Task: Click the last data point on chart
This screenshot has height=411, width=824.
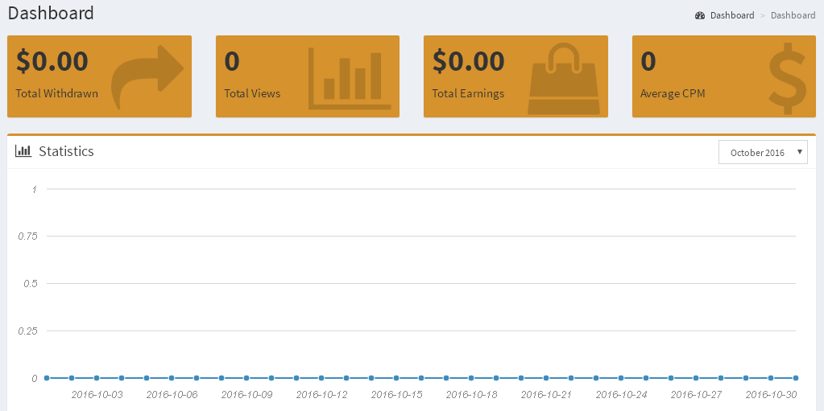Action: [x=796, y=377]
